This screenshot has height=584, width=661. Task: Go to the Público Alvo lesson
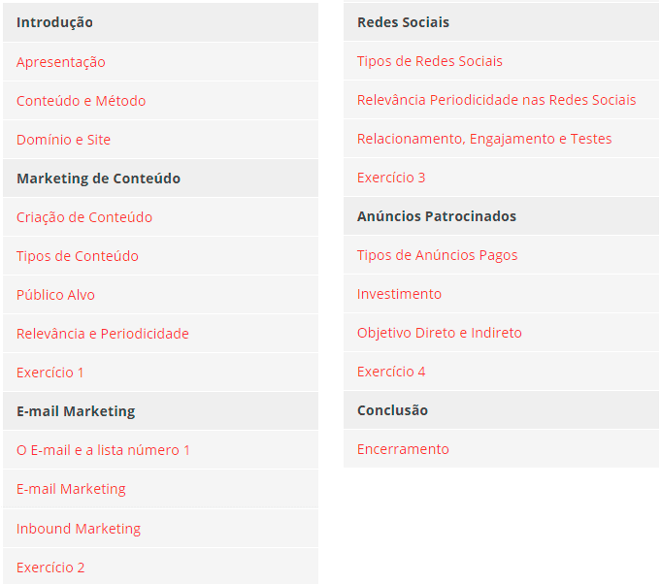point(55,295)
